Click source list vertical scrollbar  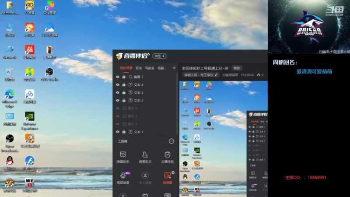point(177,104)
